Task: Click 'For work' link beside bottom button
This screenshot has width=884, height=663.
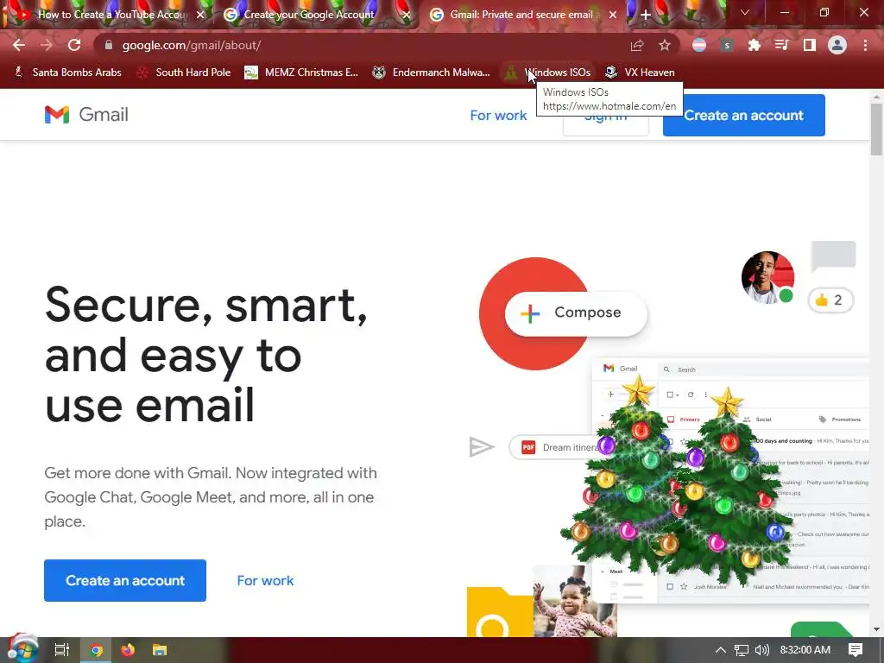Action: tap(265, 580)
